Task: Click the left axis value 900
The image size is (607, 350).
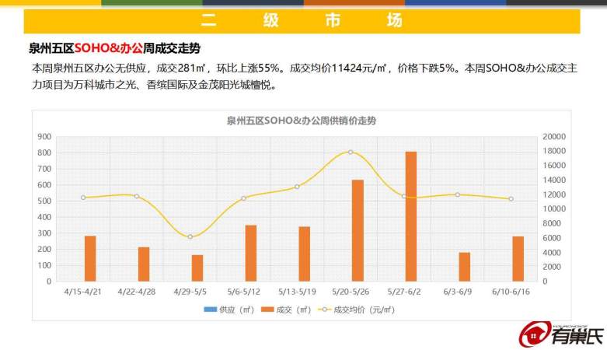Action: point(44,136)
